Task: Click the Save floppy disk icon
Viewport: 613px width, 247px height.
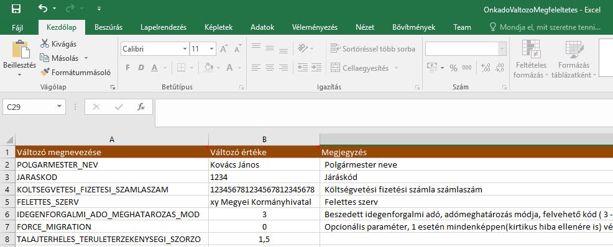Action: pyautogui.click(x=16, y=9)
